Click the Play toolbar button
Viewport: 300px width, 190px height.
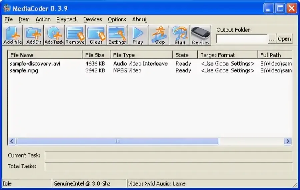pyautogui.click(x=138, y=35)
